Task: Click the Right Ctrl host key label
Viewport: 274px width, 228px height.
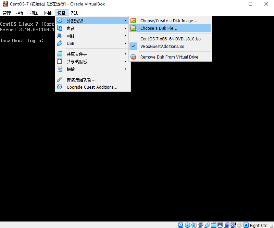Action: (x=259, y=225)
